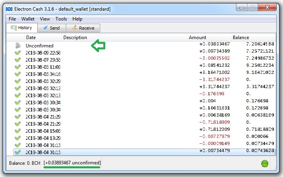Click the 0.172698 balance value

pos(257,108)
